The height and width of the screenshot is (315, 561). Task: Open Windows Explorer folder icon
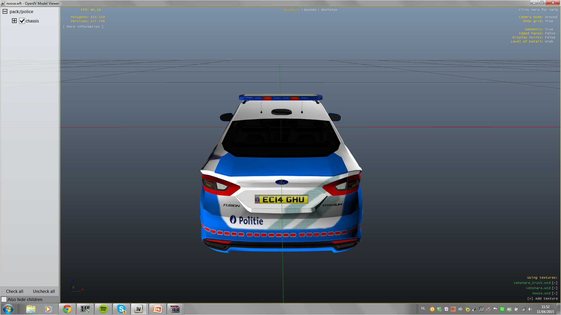(31, 309)
